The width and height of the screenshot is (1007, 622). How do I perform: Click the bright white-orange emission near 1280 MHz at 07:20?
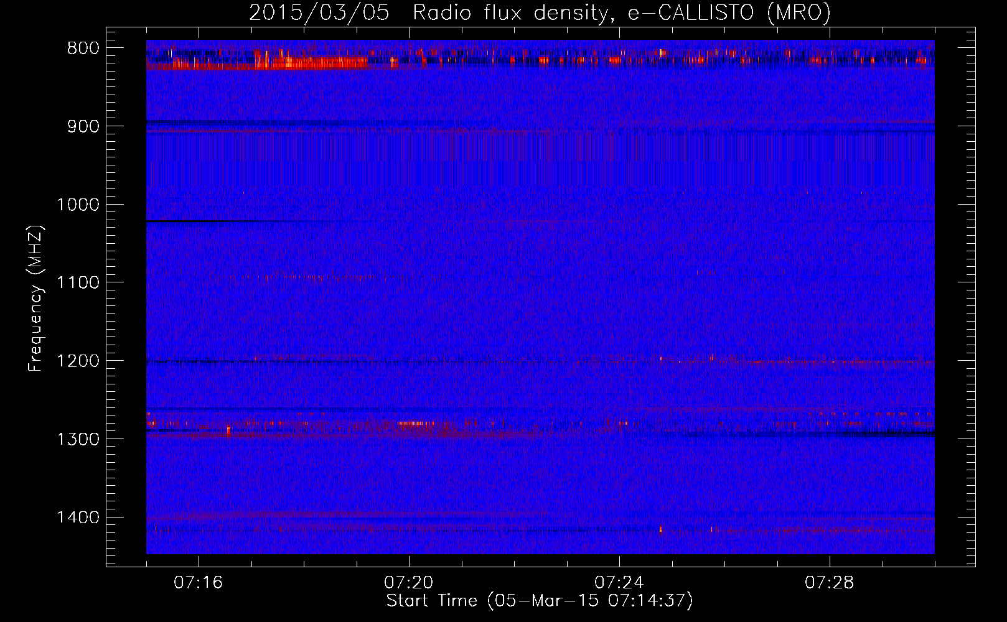[416, 424]
